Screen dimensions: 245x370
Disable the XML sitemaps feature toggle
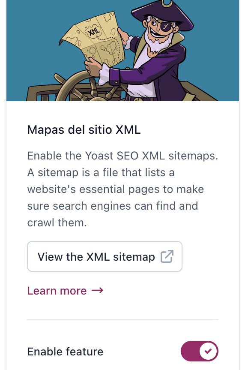pos(200,351)
